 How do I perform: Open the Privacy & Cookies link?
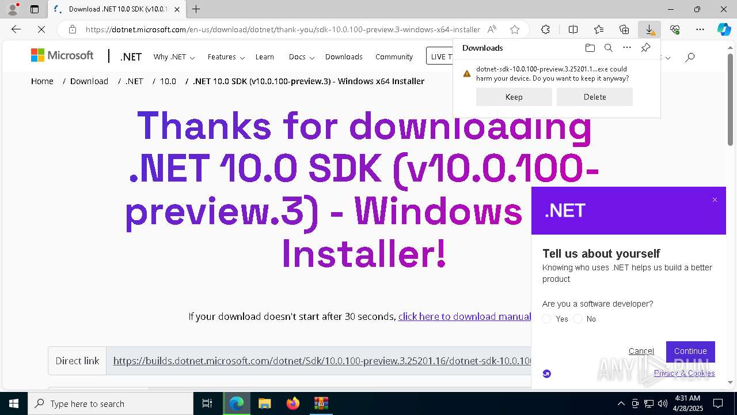pyautogui.click(x=684, y=373)
